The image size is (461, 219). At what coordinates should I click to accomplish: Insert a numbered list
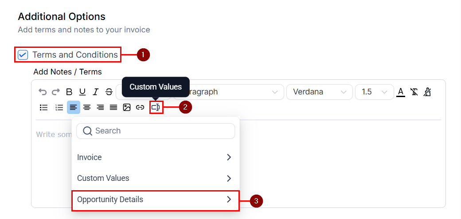coord(59,107)
